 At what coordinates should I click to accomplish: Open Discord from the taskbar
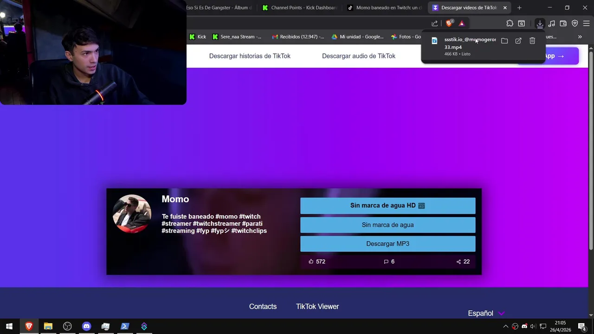pos(86,326)
